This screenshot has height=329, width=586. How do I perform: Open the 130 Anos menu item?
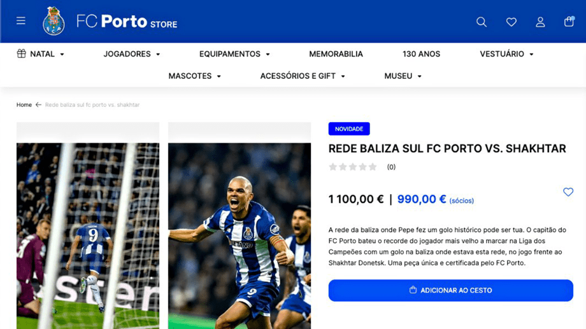[x=421, y=54]
